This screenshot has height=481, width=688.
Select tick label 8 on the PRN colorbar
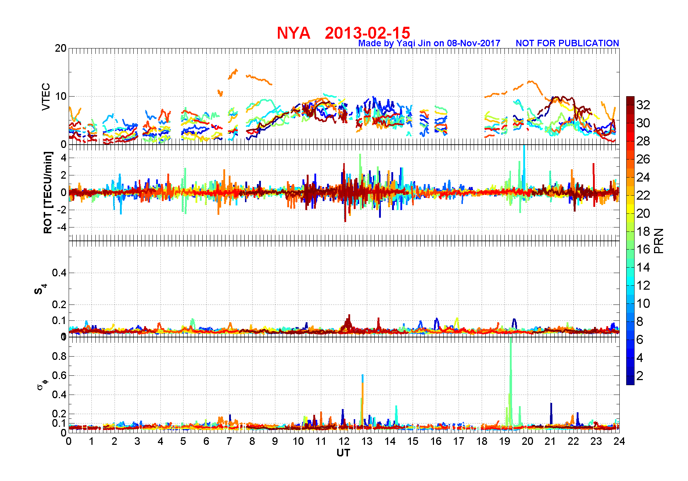[x=640, y=322]
